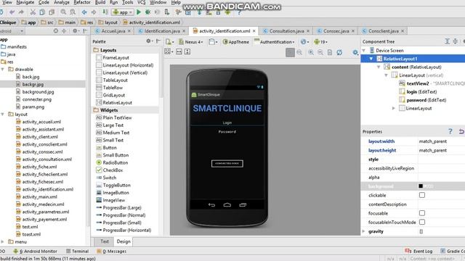Screen dimensions: 465x261
Task: Open the Refactor menu
Action: coord(82,2)
